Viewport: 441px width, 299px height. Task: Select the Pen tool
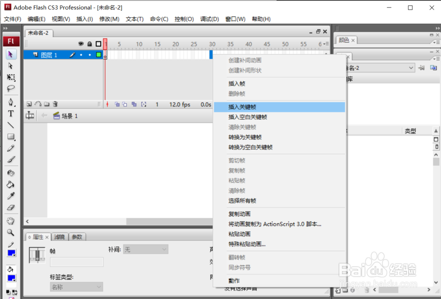(x=11, y=102)
